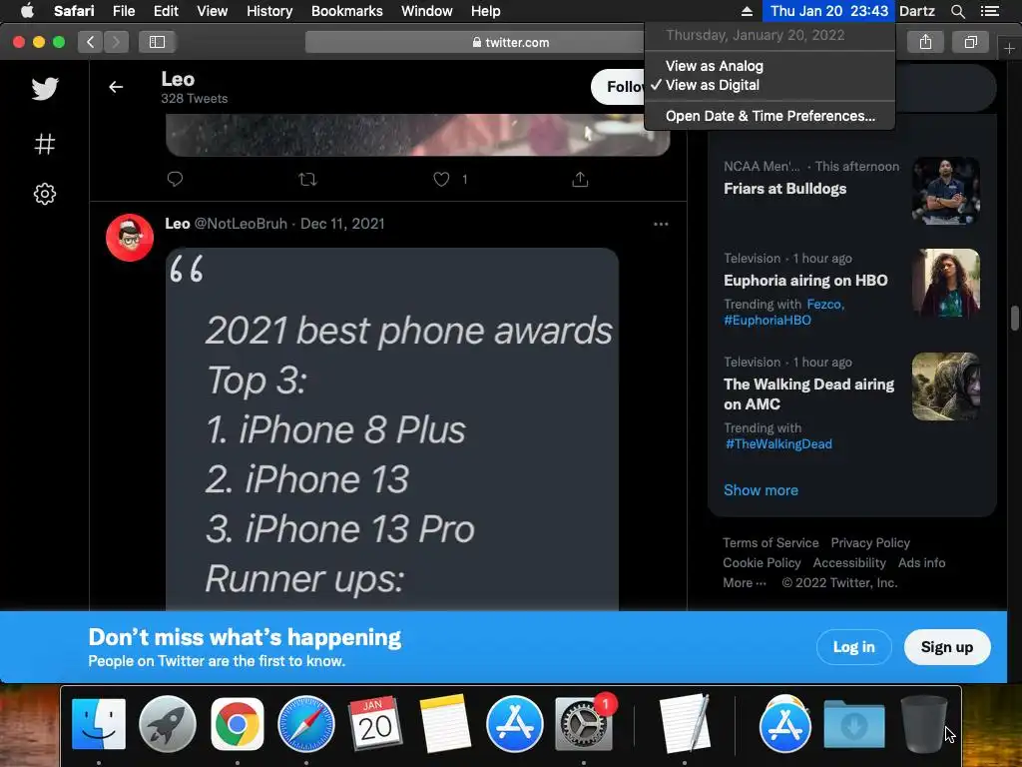Screen dimensions: 1022x767
Task: Open the Window menu
Action: coord(427,11)
